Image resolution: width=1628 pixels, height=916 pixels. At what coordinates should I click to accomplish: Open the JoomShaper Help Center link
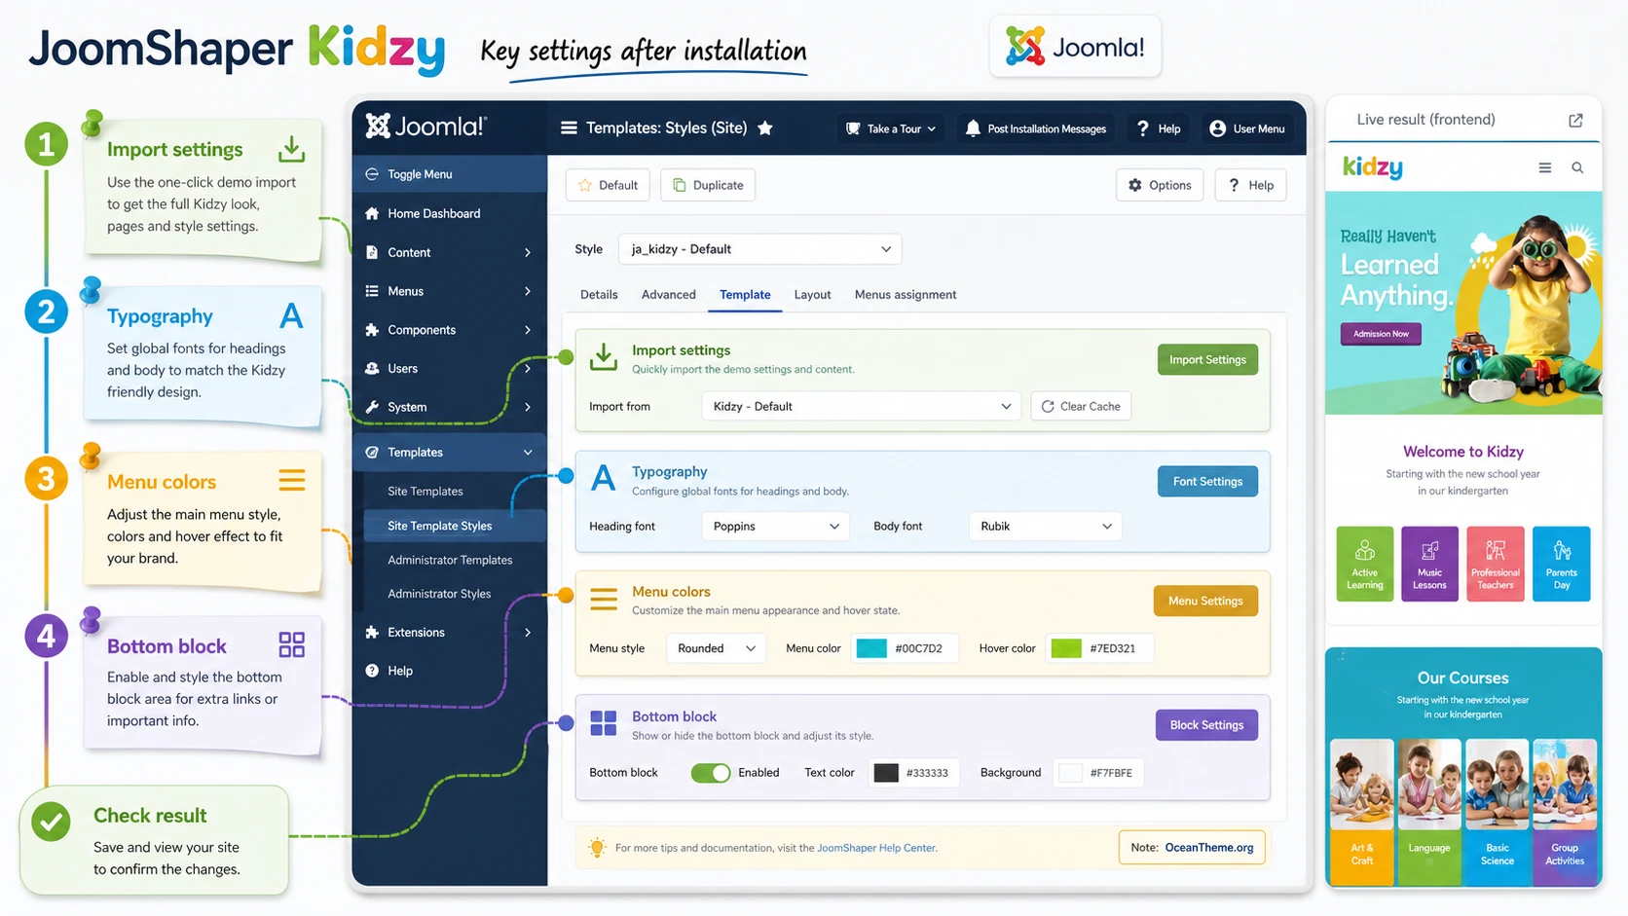(876, 848)
